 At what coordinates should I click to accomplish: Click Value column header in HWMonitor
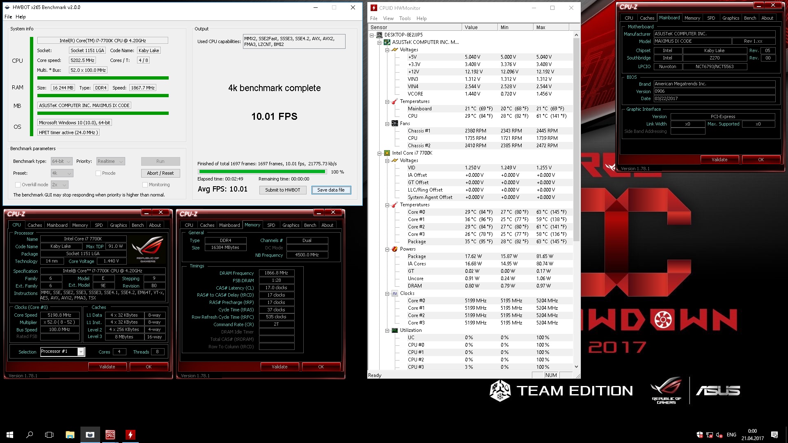[x=479, y=27]
